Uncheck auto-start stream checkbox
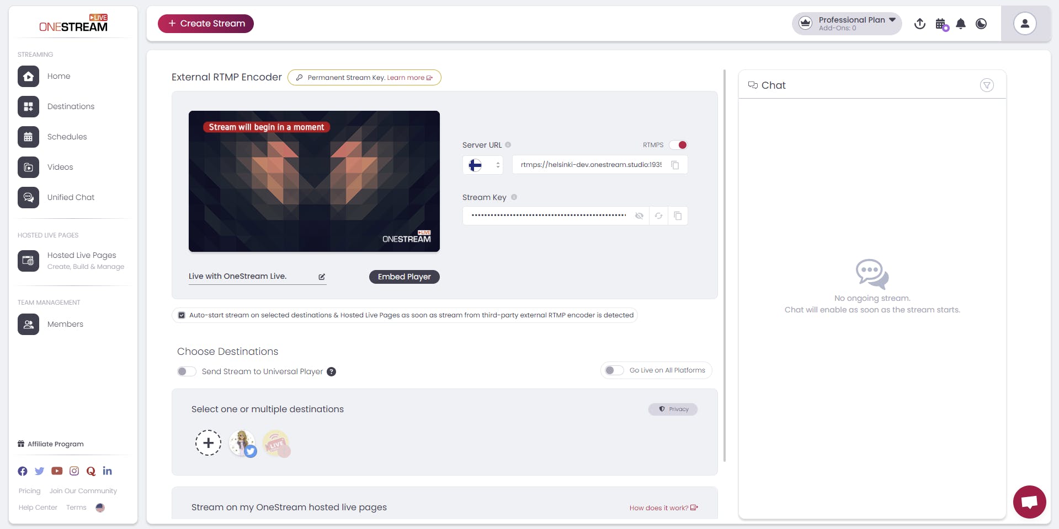 coord(182,315)
